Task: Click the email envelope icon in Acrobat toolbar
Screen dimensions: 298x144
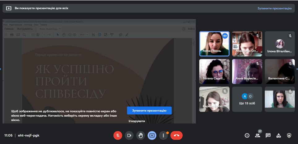Action: point(18,35)
